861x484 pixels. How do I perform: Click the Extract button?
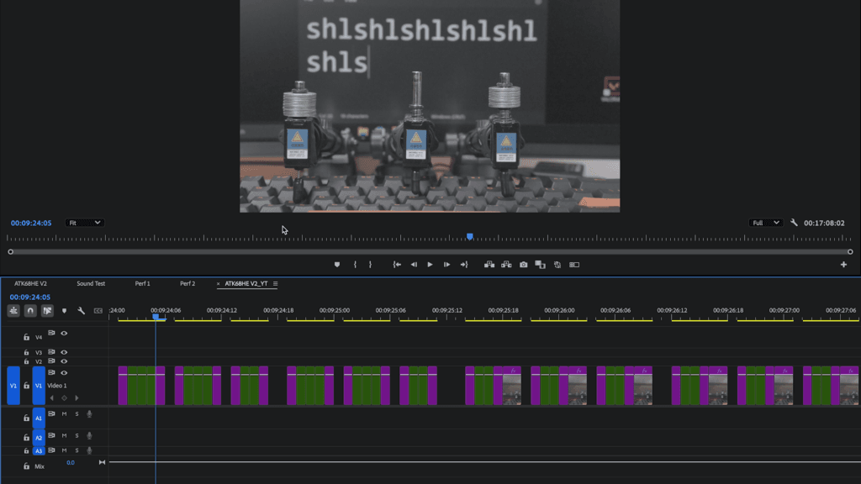coord(506,265)
